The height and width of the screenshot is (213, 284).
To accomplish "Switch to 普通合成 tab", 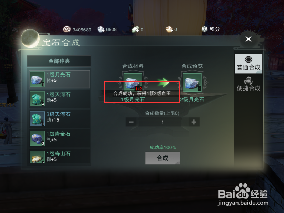I will coord(248,64).
